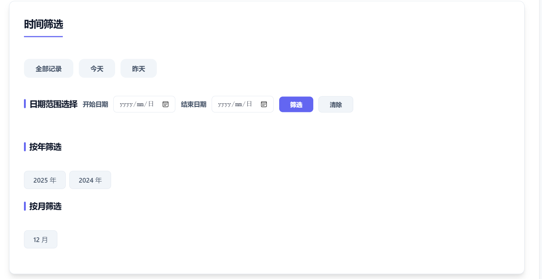Image resolution: width=542 pixels, height=279 pixels.
Task: Click the 按年筛选 section label
Action: pyautogui.click(x=45, y=147)
